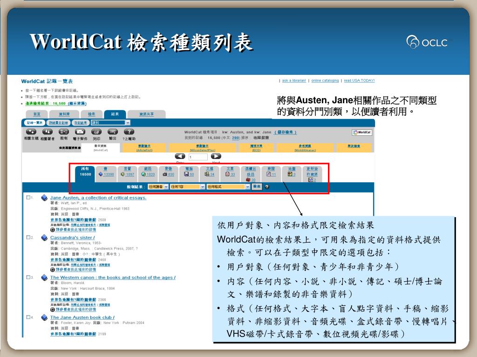Viewport: 477px width, 357px height.
Task: Check the checkbox for record 3
Action: [x=28, y=277]
